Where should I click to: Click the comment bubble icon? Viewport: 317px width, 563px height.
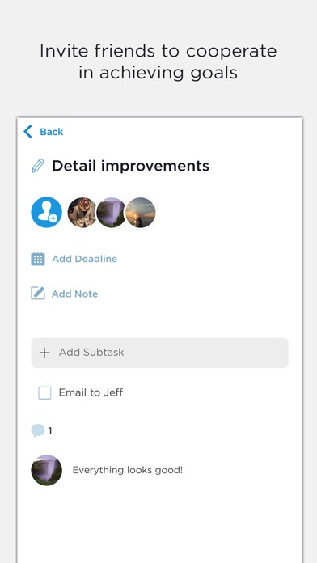[38, 430]
